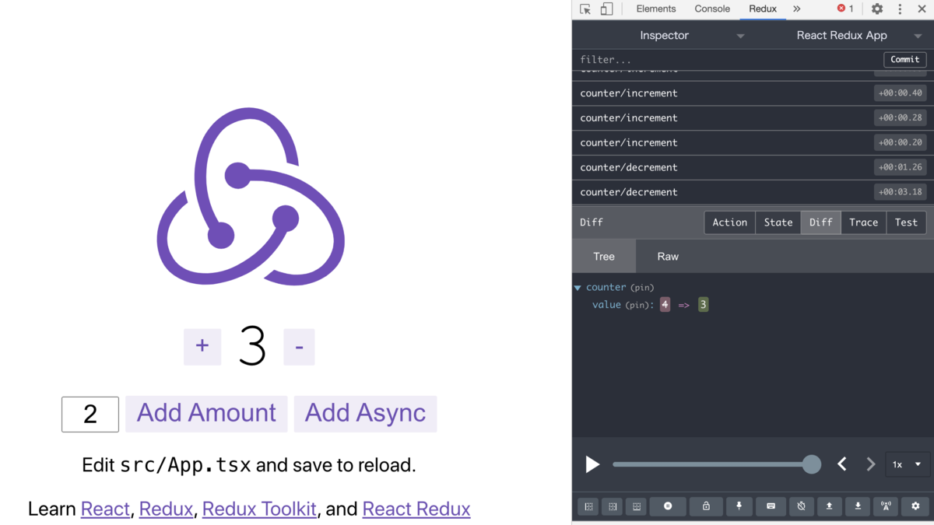Open the 1x playback speed dropdown
Viewport: 934px width, 525px height.
coord(907,464)
